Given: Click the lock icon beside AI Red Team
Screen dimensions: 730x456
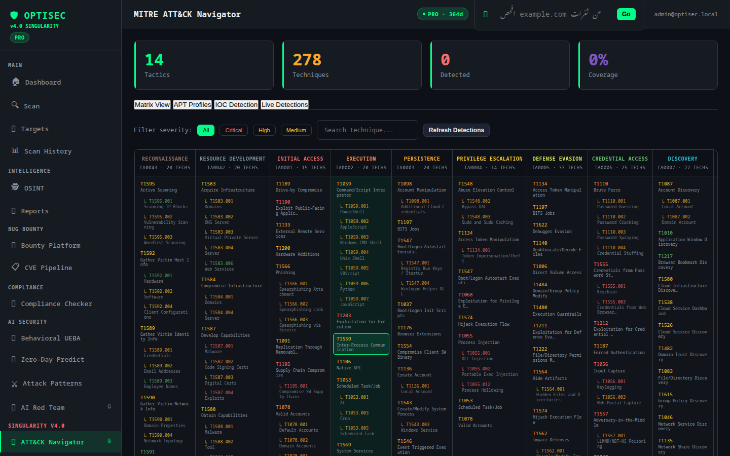Looking at the screenshot, I should [x=109, y=406].
